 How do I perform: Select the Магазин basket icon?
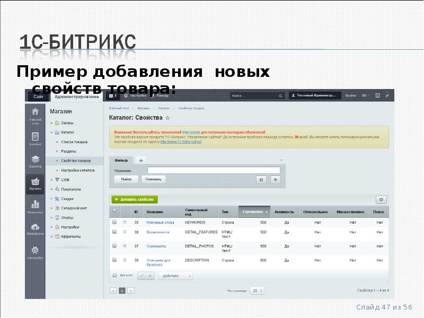click(x=35, y=182)
